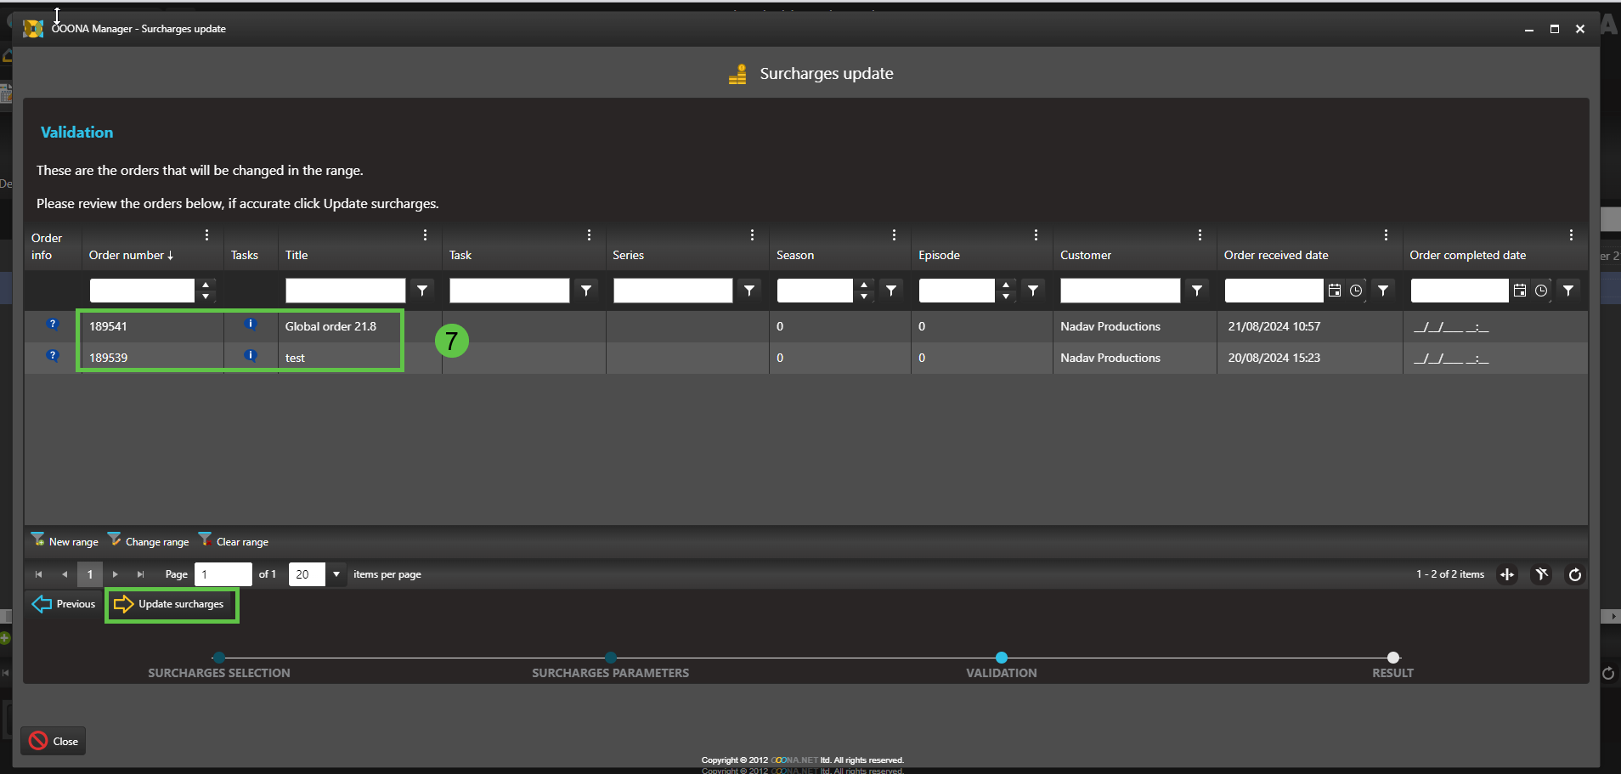Screen dimensions: 1621x774
Task: Open the items per page dropdown
Action: tap(336, 574)
